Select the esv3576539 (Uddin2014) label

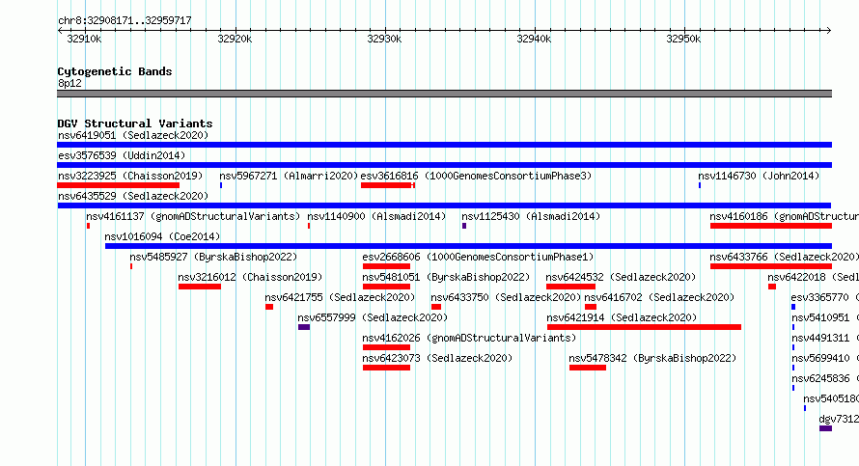coord(122,155)
